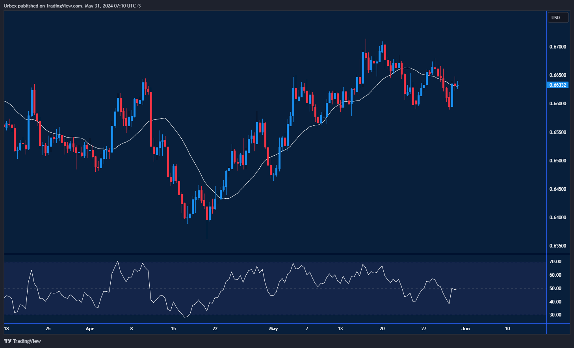This screenshot has width=574, height=348.
Task: Click the 25 date label on time axis
Action: pyautogui.click(x=48, y=329)
